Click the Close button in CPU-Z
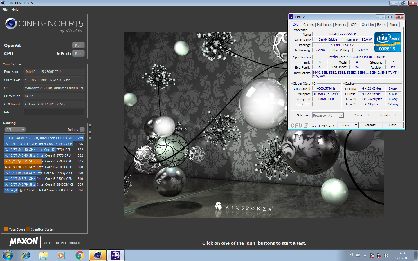This screenshot has height=261, width=418. [x=392, y=125]
